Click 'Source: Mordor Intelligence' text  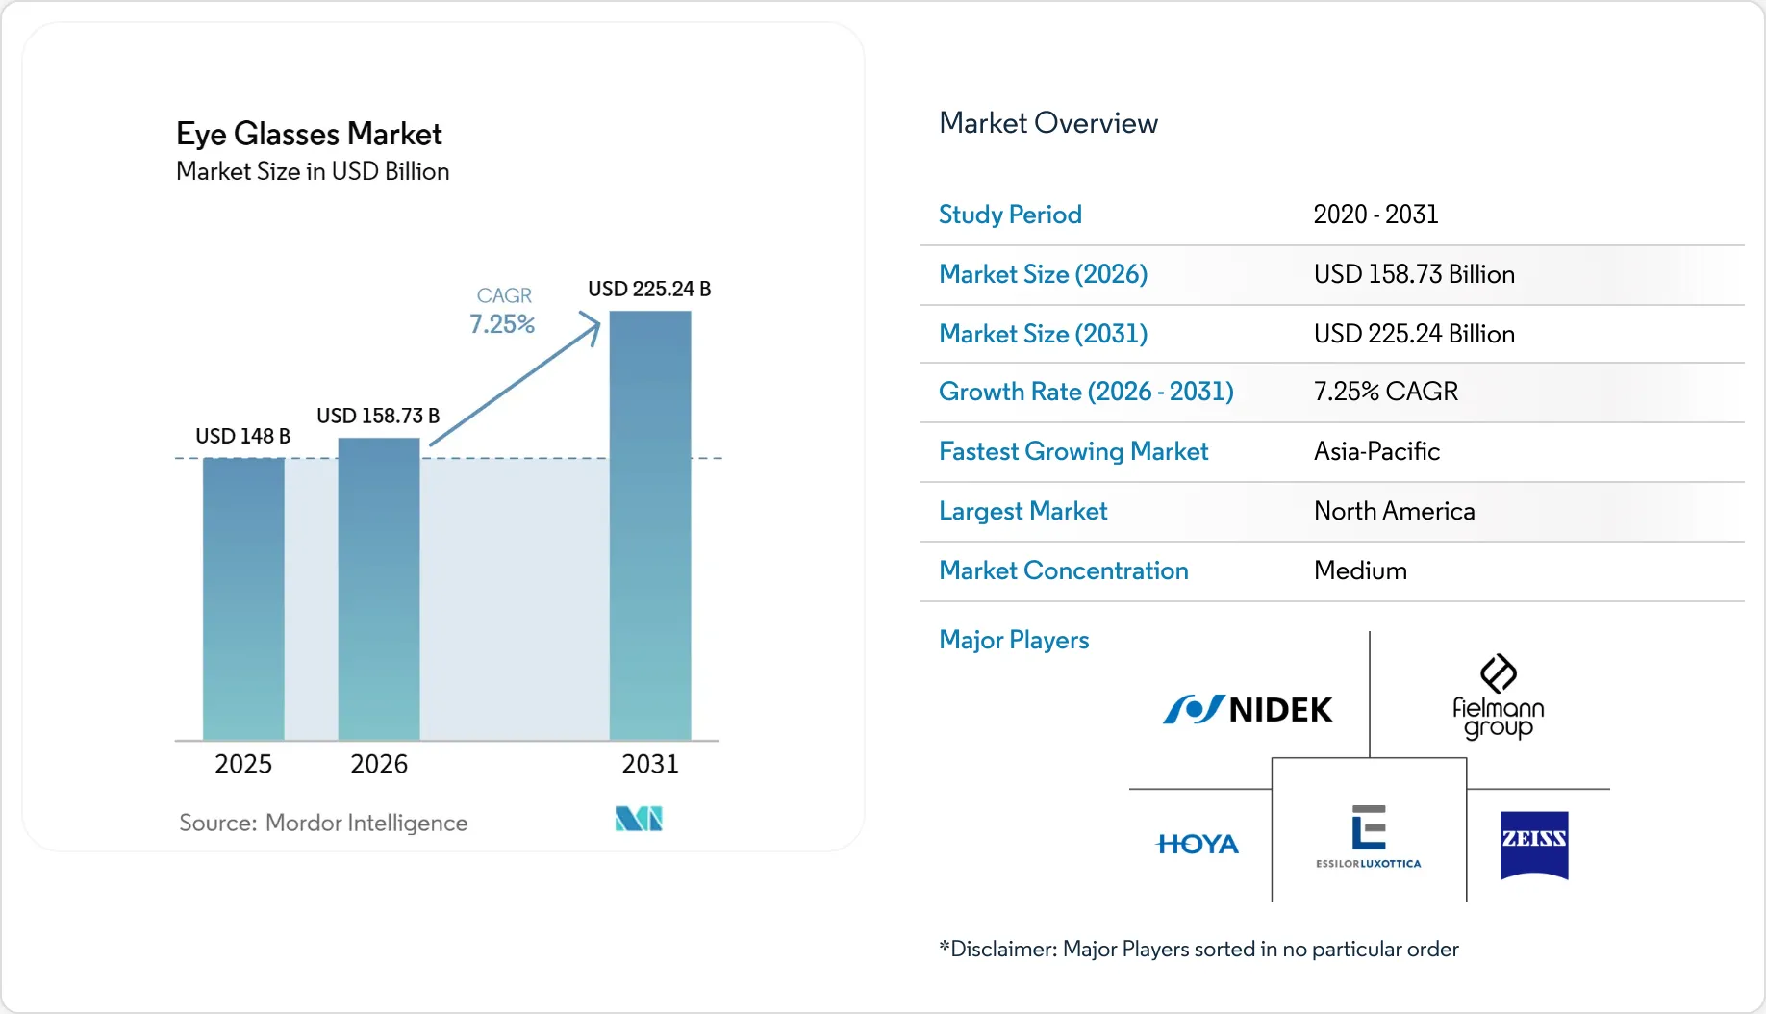[x=323, y=823]
